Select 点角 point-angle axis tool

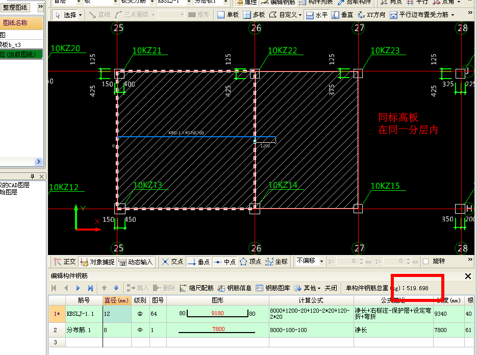pos(443,3)
